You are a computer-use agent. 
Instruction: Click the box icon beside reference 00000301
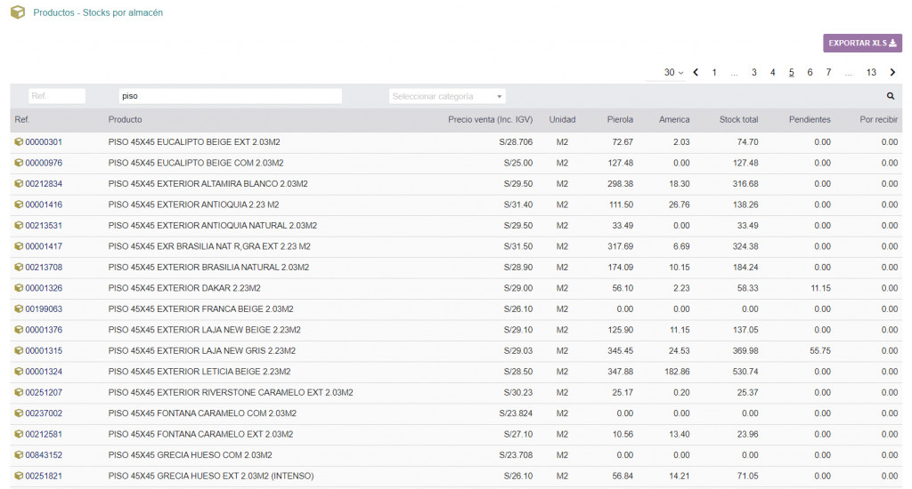[x=18, y=142]
